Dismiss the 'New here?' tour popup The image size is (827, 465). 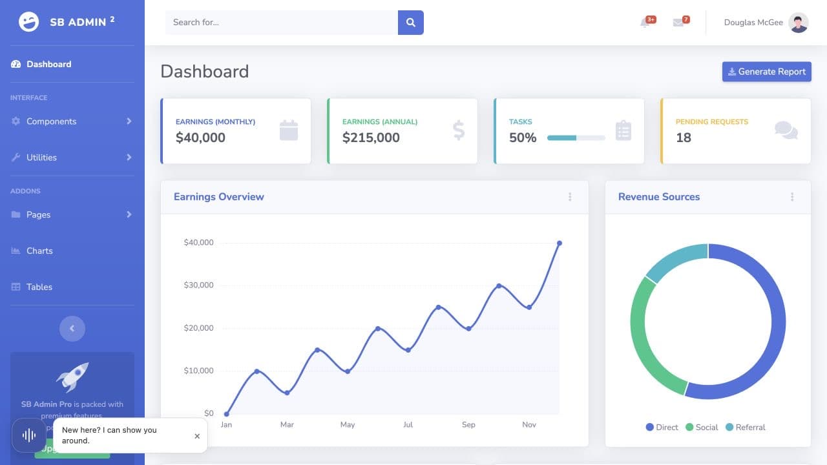click(197, 436)
